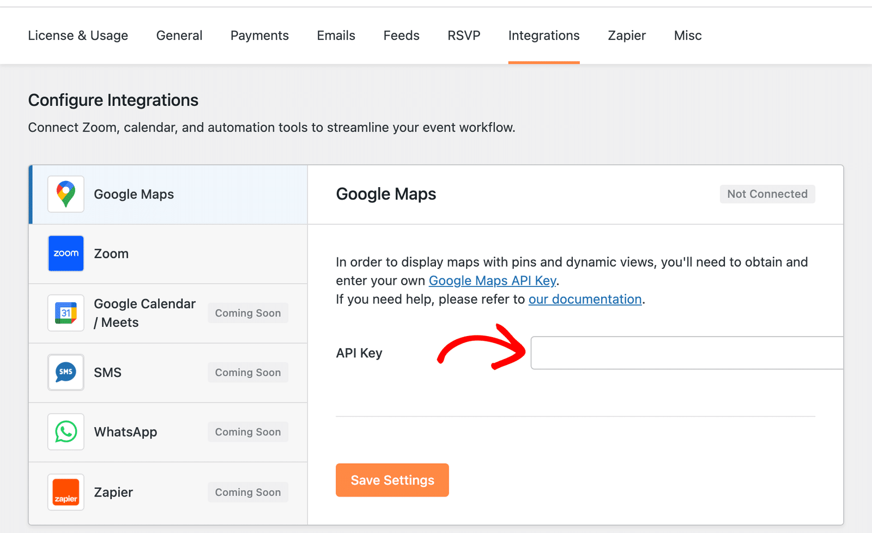Click the Configure Integrations heading
872x533 pixels.
[x=113, y=100]
